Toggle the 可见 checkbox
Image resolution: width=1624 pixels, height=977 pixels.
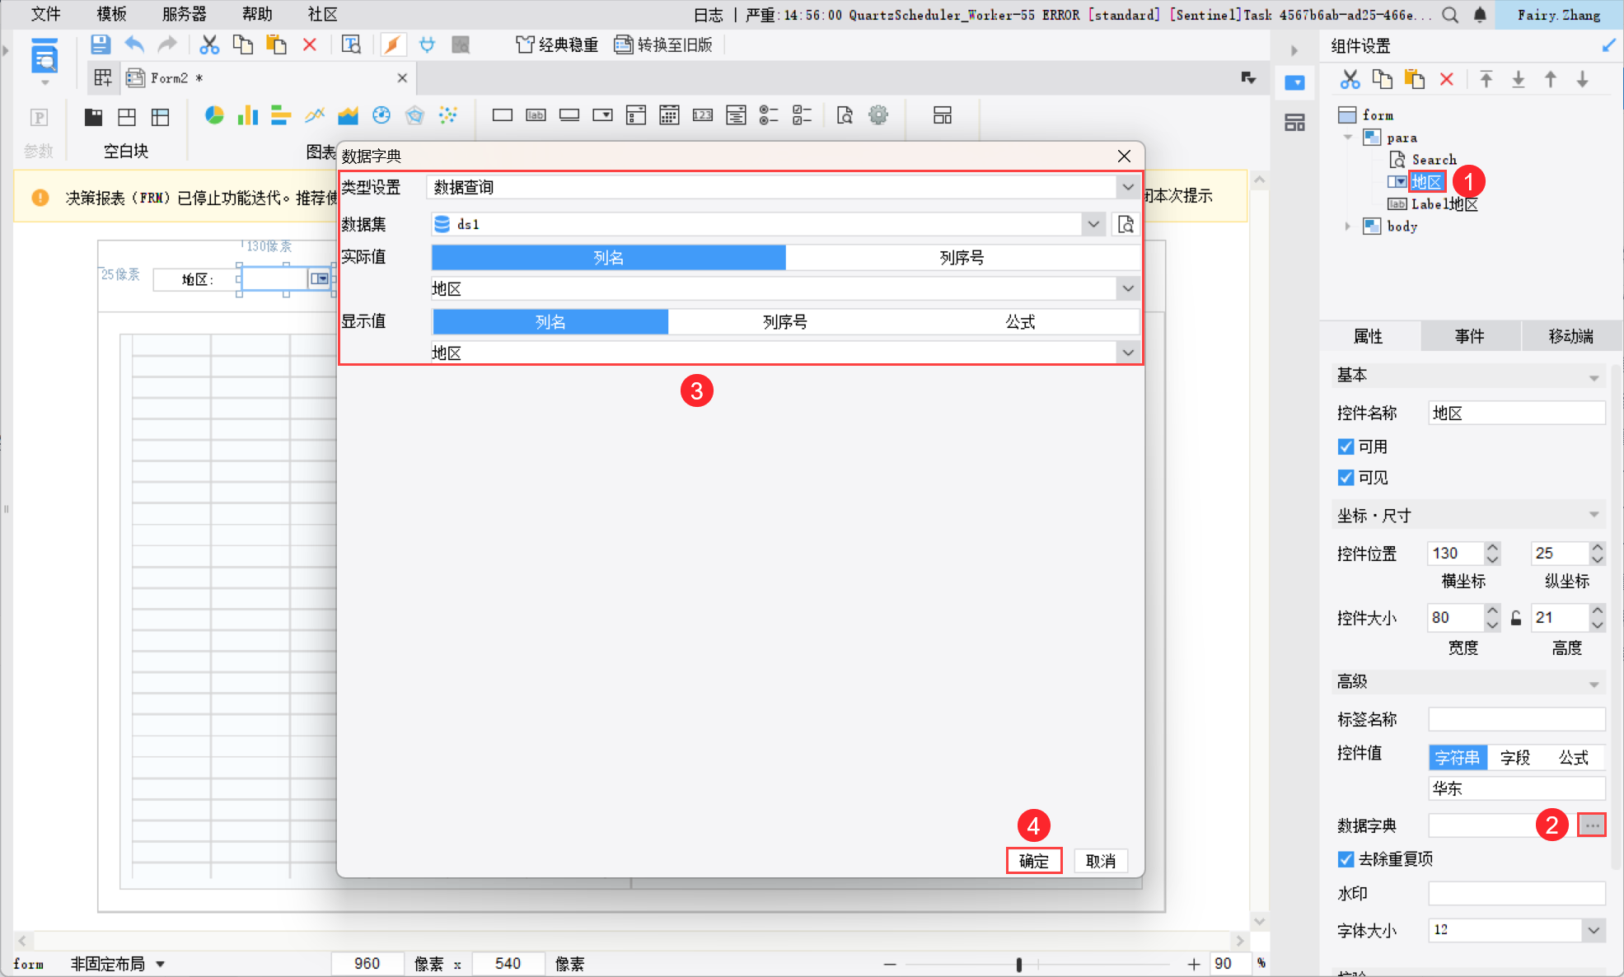click(x=1346, y=478)
